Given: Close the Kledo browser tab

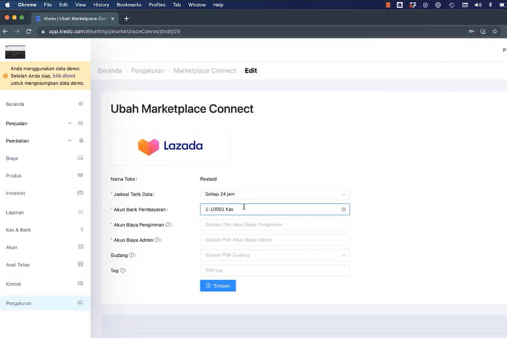Looking at the screenshot, I should coord(113,19).
